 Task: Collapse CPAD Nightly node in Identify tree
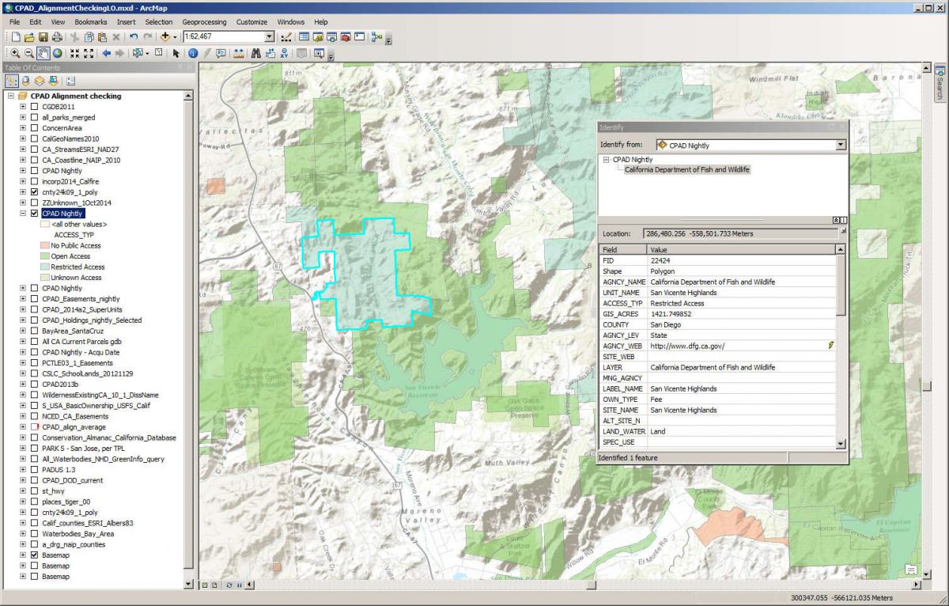tap(607, 160)
